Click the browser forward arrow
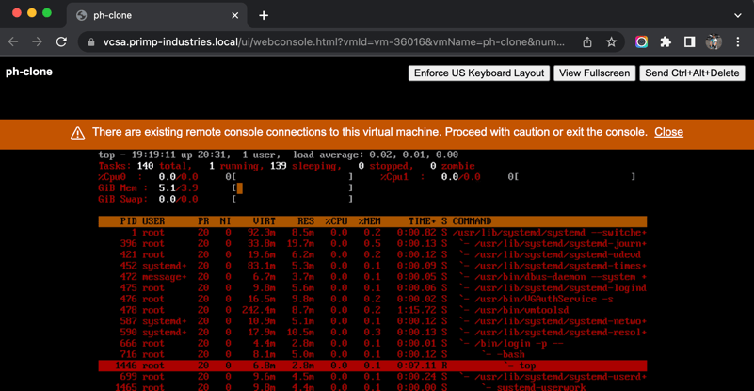Image resolution: width=754 pixels, height=391 pixels. coord(38,42)
